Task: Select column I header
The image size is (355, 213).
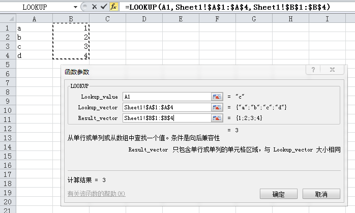Action: point(327,19)
